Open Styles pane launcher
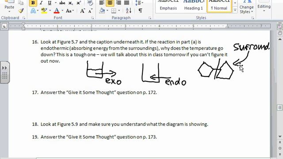This screenshot has height=159, width=283. coord(252,18)
